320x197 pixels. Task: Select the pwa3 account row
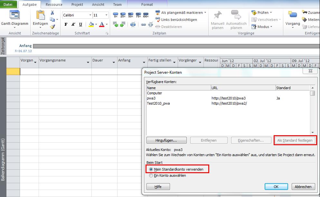[228, 98]
